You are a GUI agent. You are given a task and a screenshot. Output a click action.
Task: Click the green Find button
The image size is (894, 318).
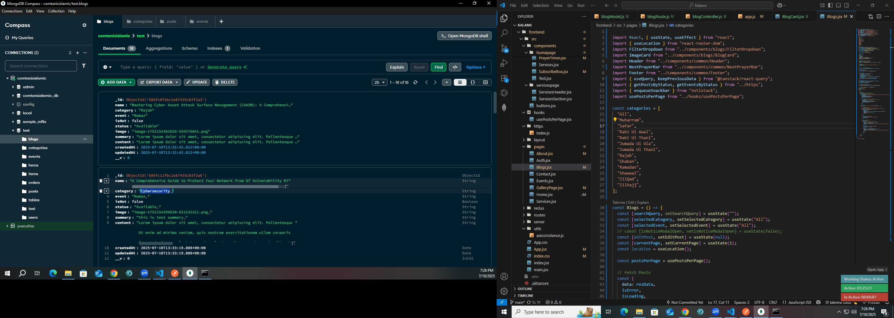point(438,67)
